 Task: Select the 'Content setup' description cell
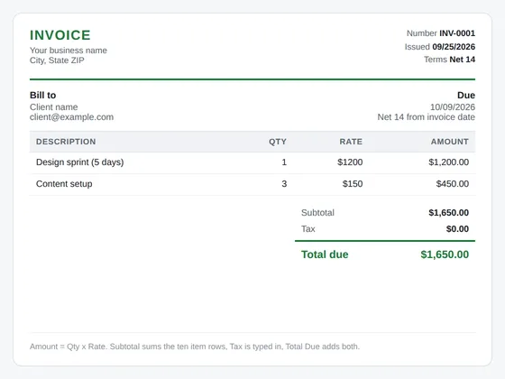pyautogui.click(x=64, y=184)
